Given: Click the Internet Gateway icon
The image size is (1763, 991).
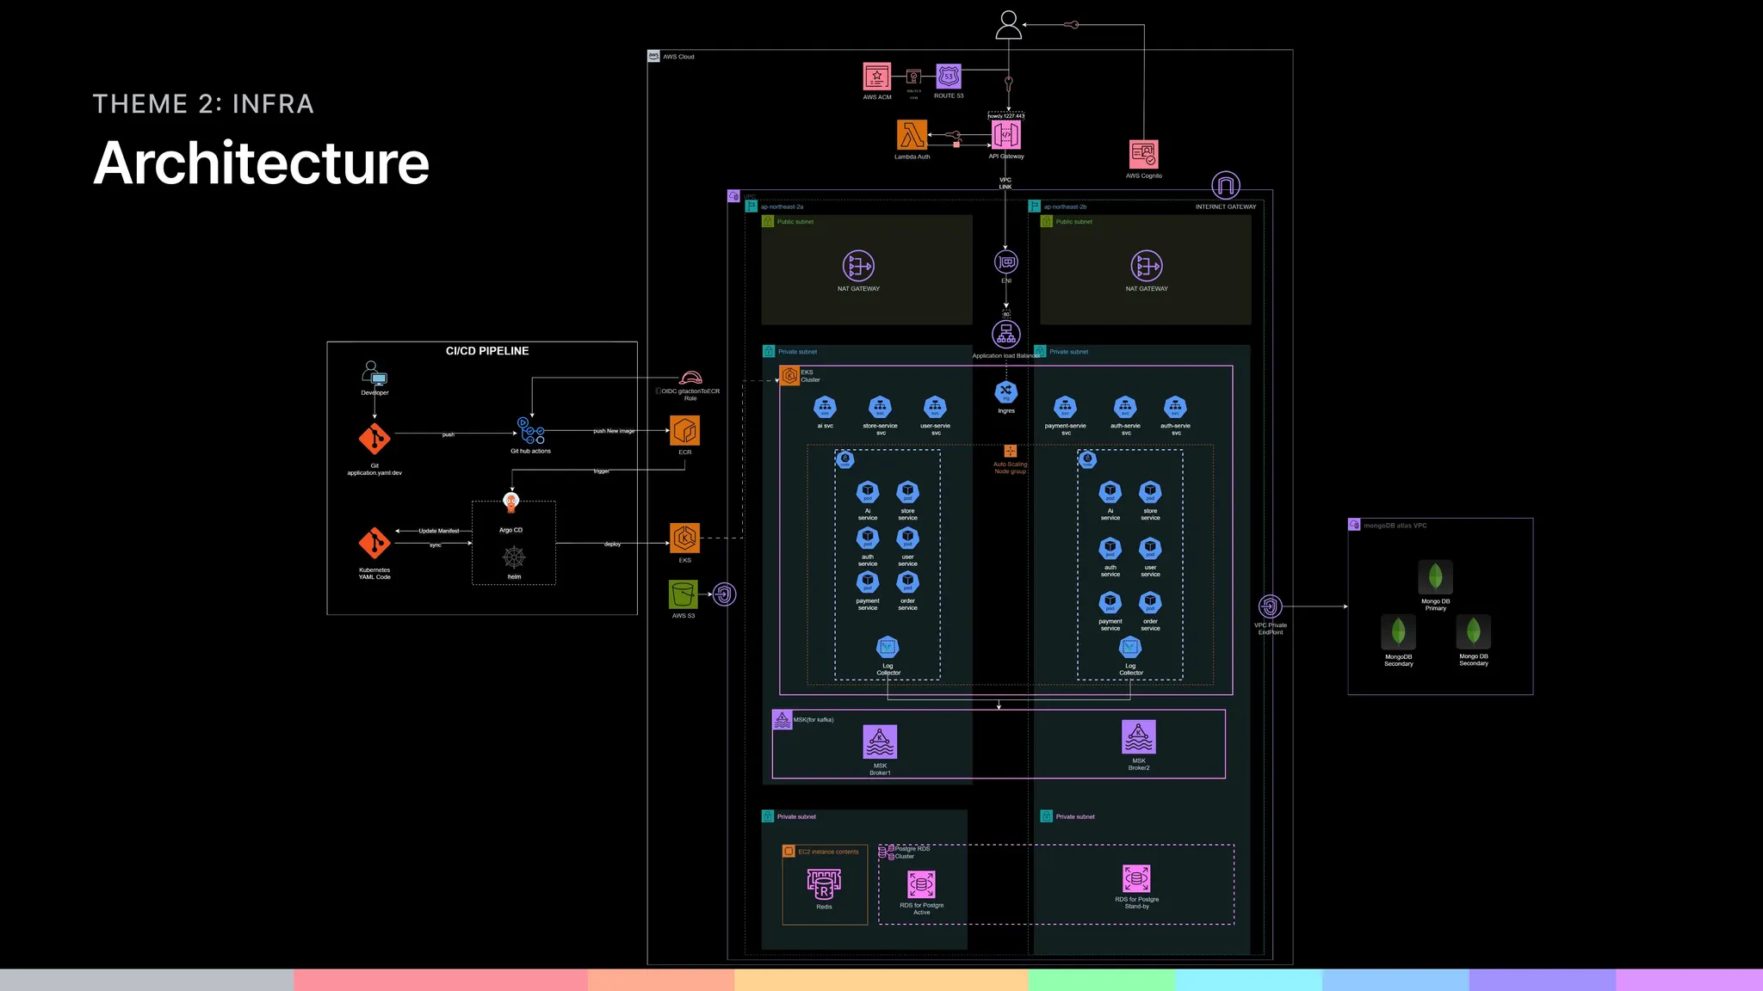Looking at the screenshot, I should click(1225, 185).
